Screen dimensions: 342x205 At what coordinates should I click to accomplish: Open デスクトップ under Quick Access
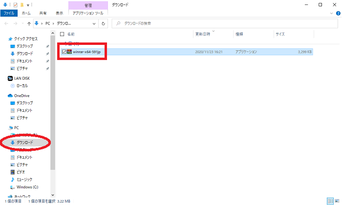click(x=24, y=46)
